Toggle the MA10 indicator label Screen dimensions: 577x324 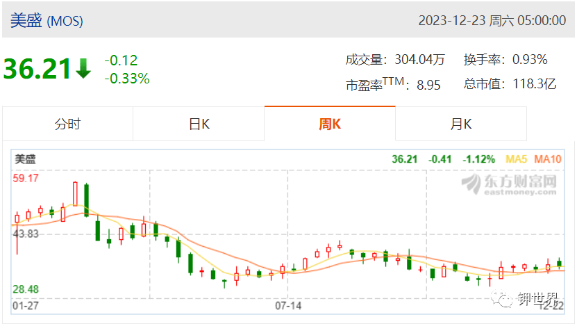[548, 159]
